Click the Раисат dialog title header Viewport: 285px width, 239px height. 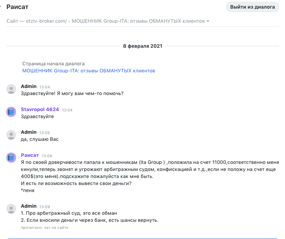18,7
